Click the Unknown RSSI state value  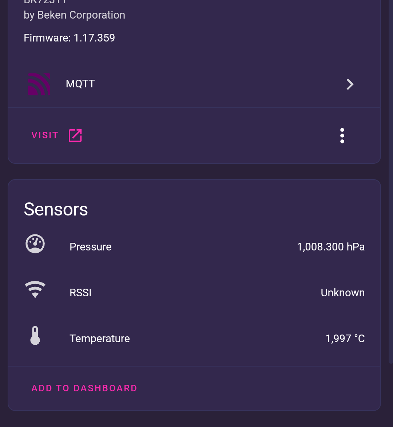(343, 293)
